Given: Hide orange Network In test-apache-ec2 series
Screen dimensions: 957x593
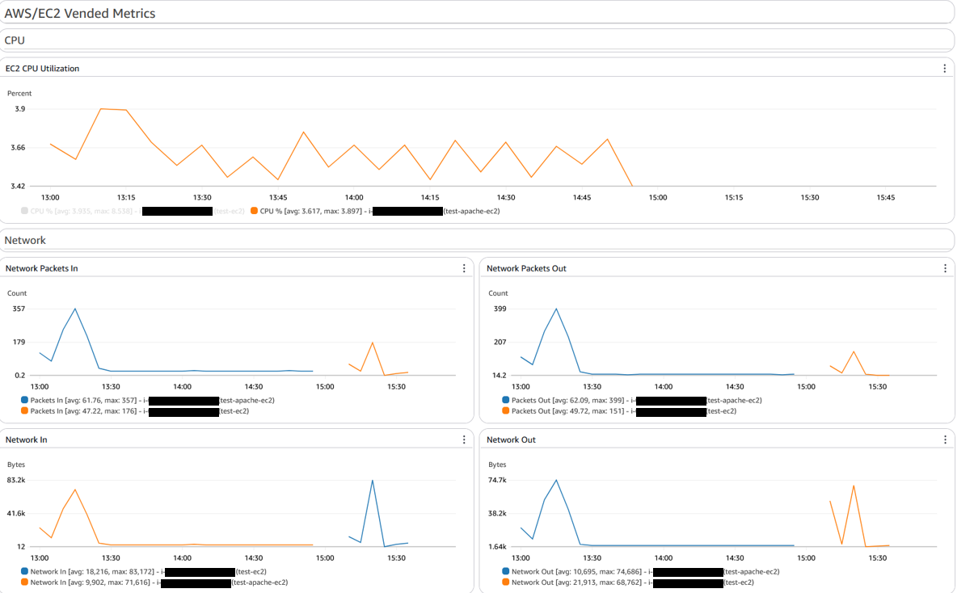Looking at the screenshot, I should (24, 582).
